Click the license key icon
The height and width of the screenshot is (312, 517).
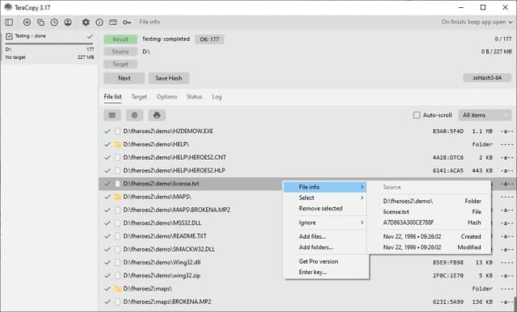pos(127,23)
